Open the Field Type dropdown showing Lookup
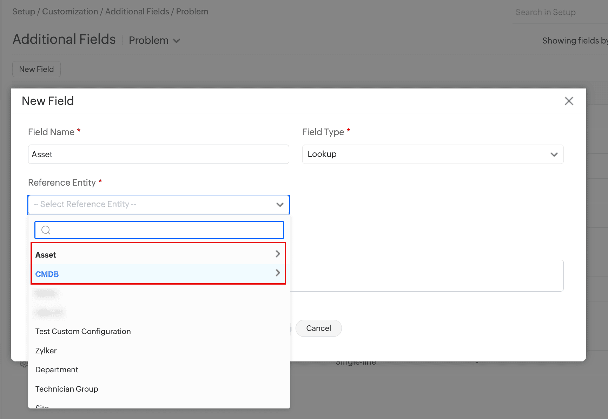This screenshot has height=419, width=608. point(432,154)
